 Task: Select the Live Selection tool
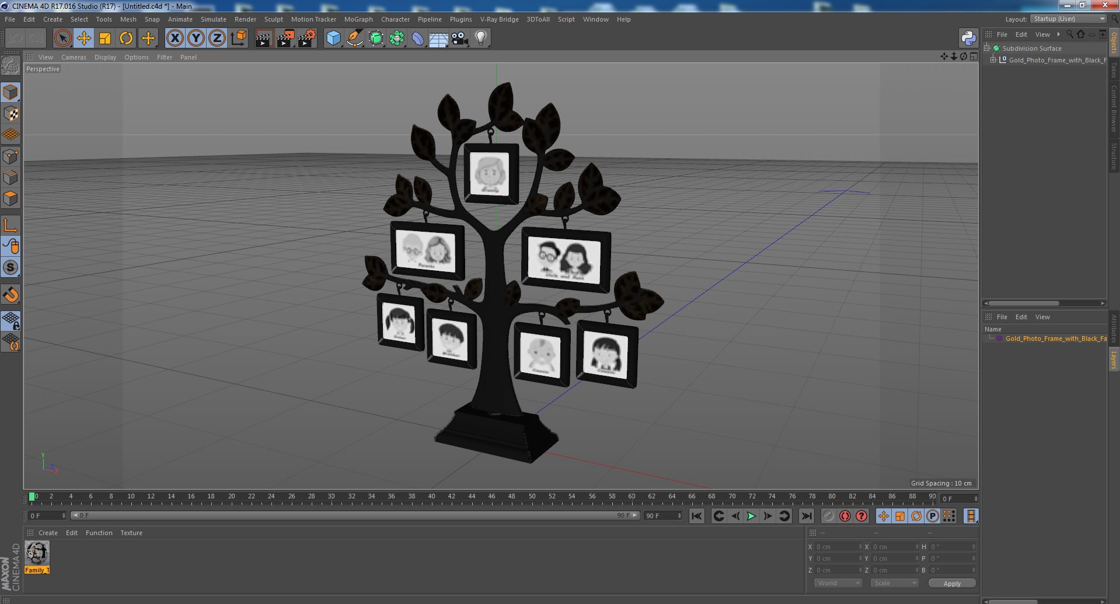click(x=62, y=39)
